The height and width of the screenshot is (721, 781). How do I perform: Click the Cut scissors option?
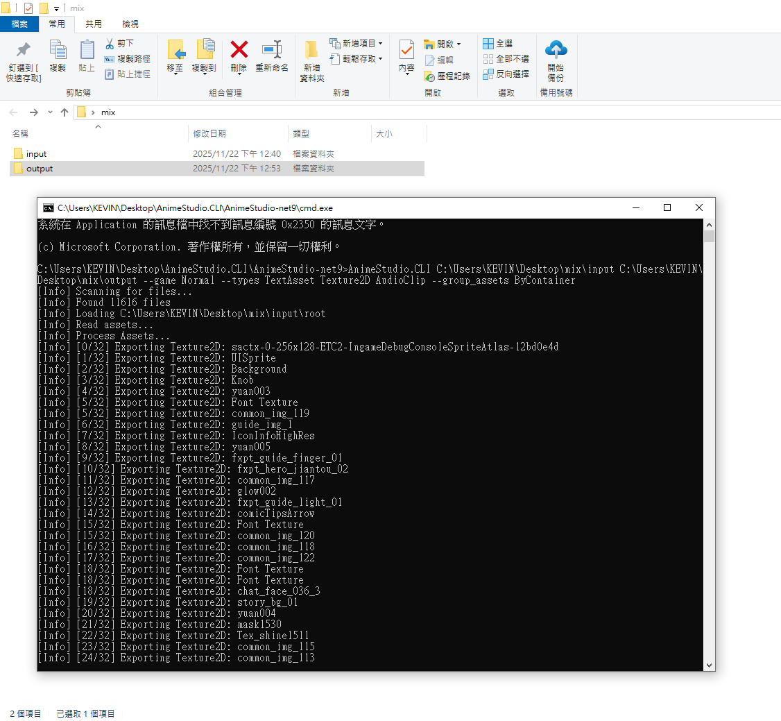pos(119,44)
